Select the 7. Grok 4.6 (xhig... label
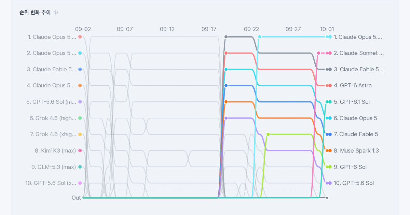 coord(53,134)
